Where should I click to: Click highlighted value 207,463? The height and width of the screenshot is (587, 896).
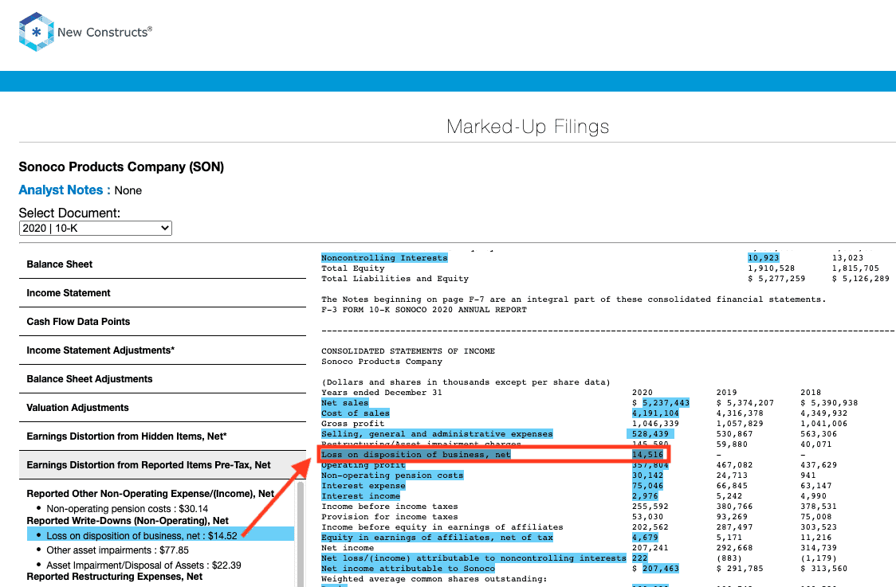pyautogui.click(x=661, y=568)
